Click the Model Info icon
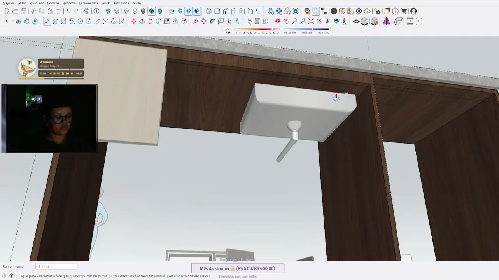 pos(96,11)
